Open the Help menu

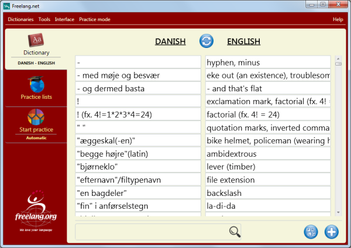pyautogui.click(x=338, y=19)
